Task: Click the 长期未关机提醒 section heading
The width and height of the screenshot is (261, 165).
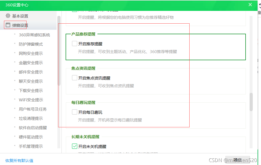Action: tap(85, 137)
